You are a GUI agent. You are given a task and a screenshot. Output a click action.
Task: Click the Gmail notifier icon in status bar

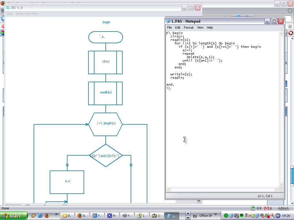[x=266, y=208]
